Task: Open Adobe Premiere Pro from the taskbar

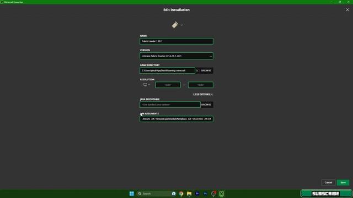Action: click(197, 194)
